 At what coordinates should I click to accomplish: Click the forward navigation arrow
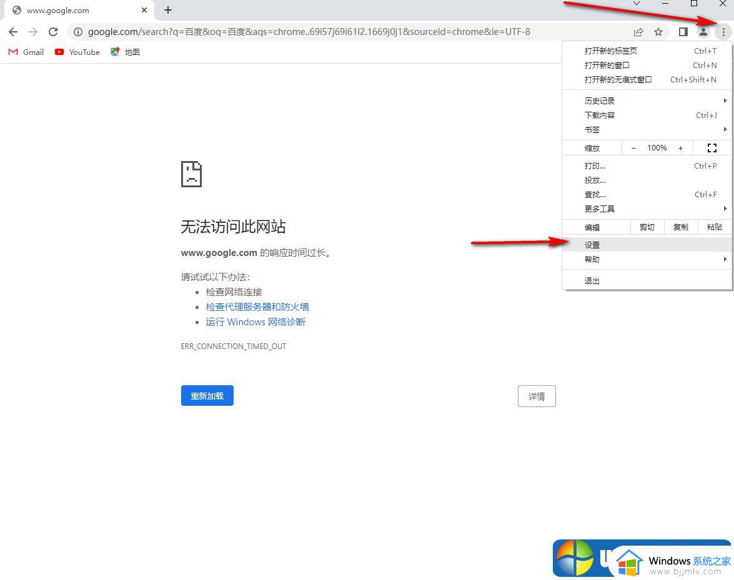point(32,32)
